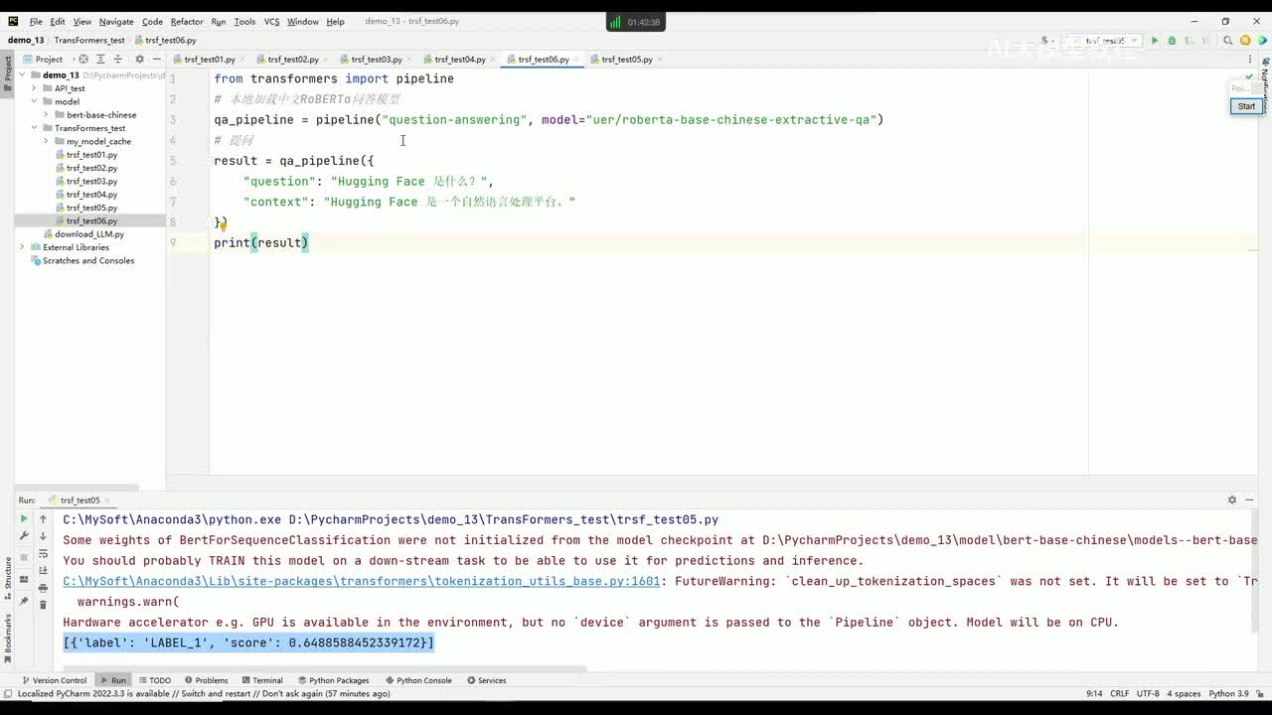Open the Services tool window

(486, 680)
